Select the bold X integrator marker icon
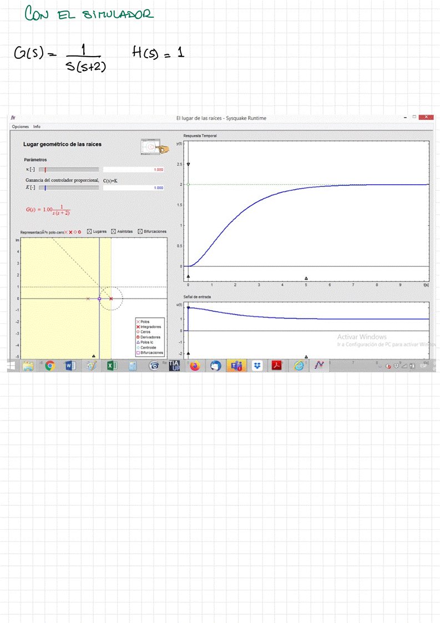The height and width of the screenshot is (623, 440). (x=70, y=232)
